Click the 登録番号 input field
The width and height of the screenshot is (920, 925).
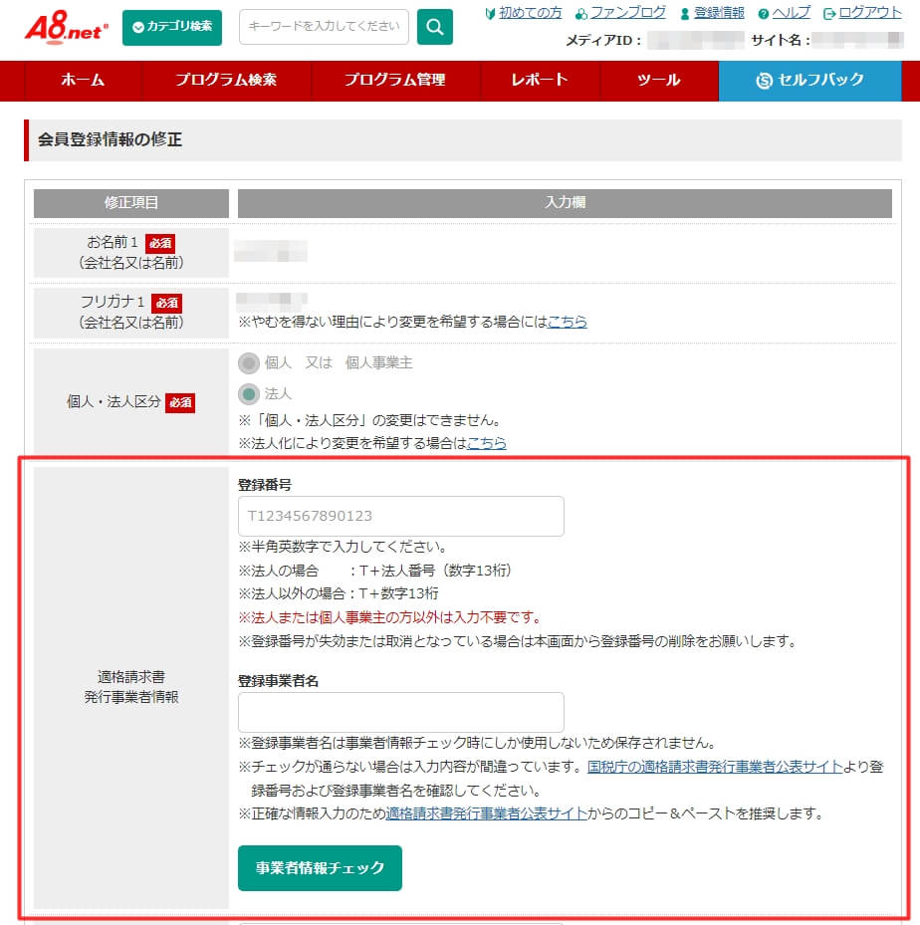[x=400, y=516]
